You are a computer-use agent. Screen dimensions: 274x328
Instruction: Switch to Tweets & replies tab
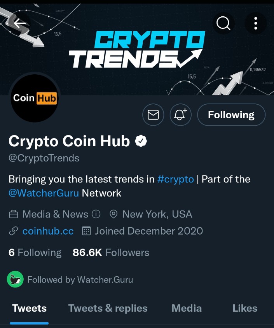[108, 308]
